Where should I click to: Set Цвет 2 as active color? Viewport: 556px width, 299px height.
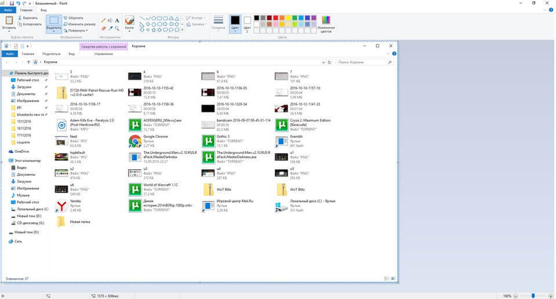click(x=248, y=23)
